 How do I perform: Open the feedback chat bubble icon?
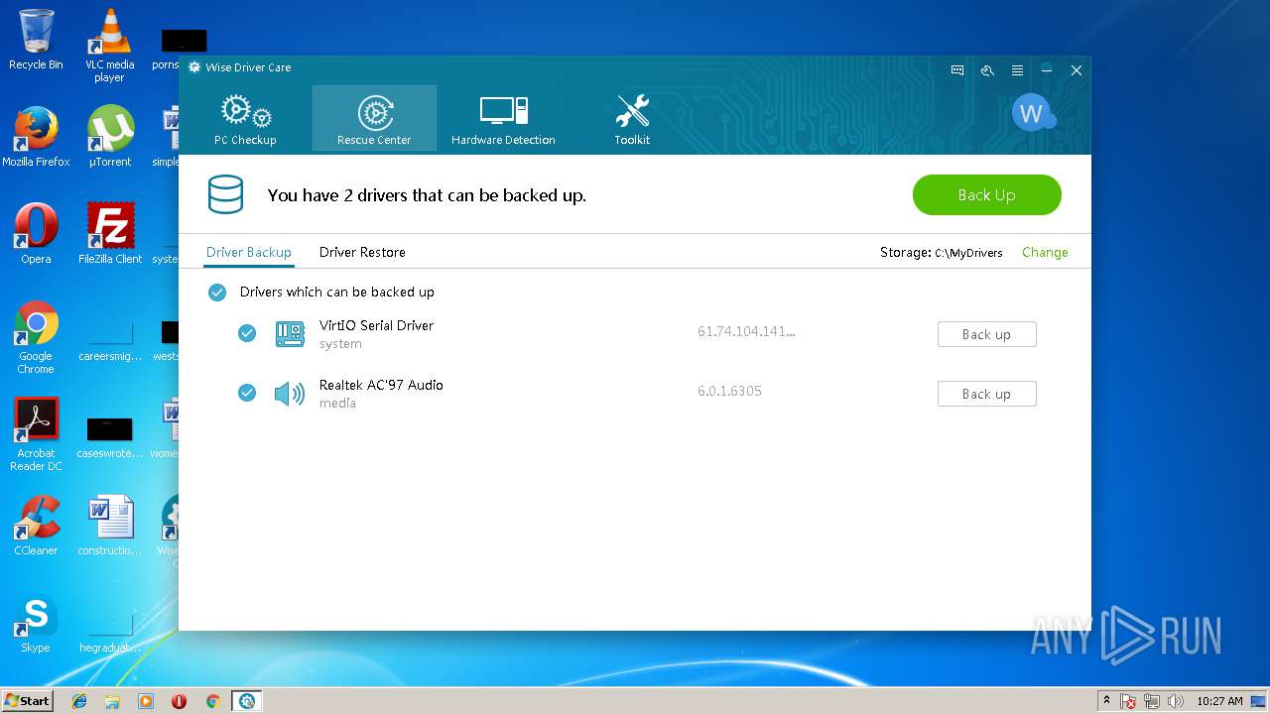pos(957,70)
